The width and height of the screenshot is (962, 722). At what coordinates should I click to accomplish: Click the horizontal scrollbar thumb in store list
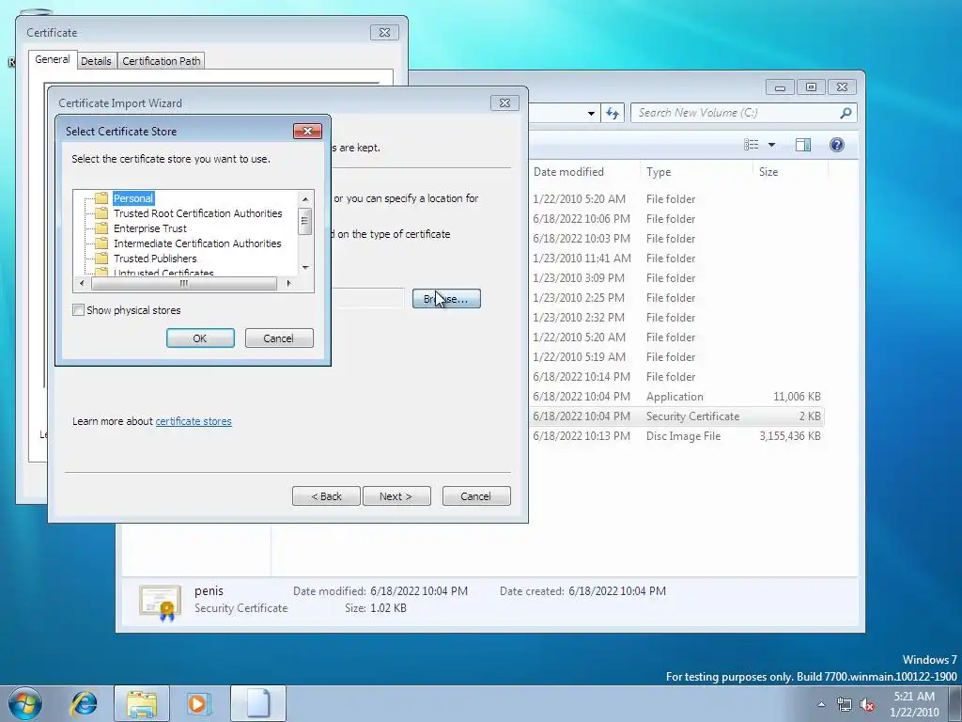point(183,284)
